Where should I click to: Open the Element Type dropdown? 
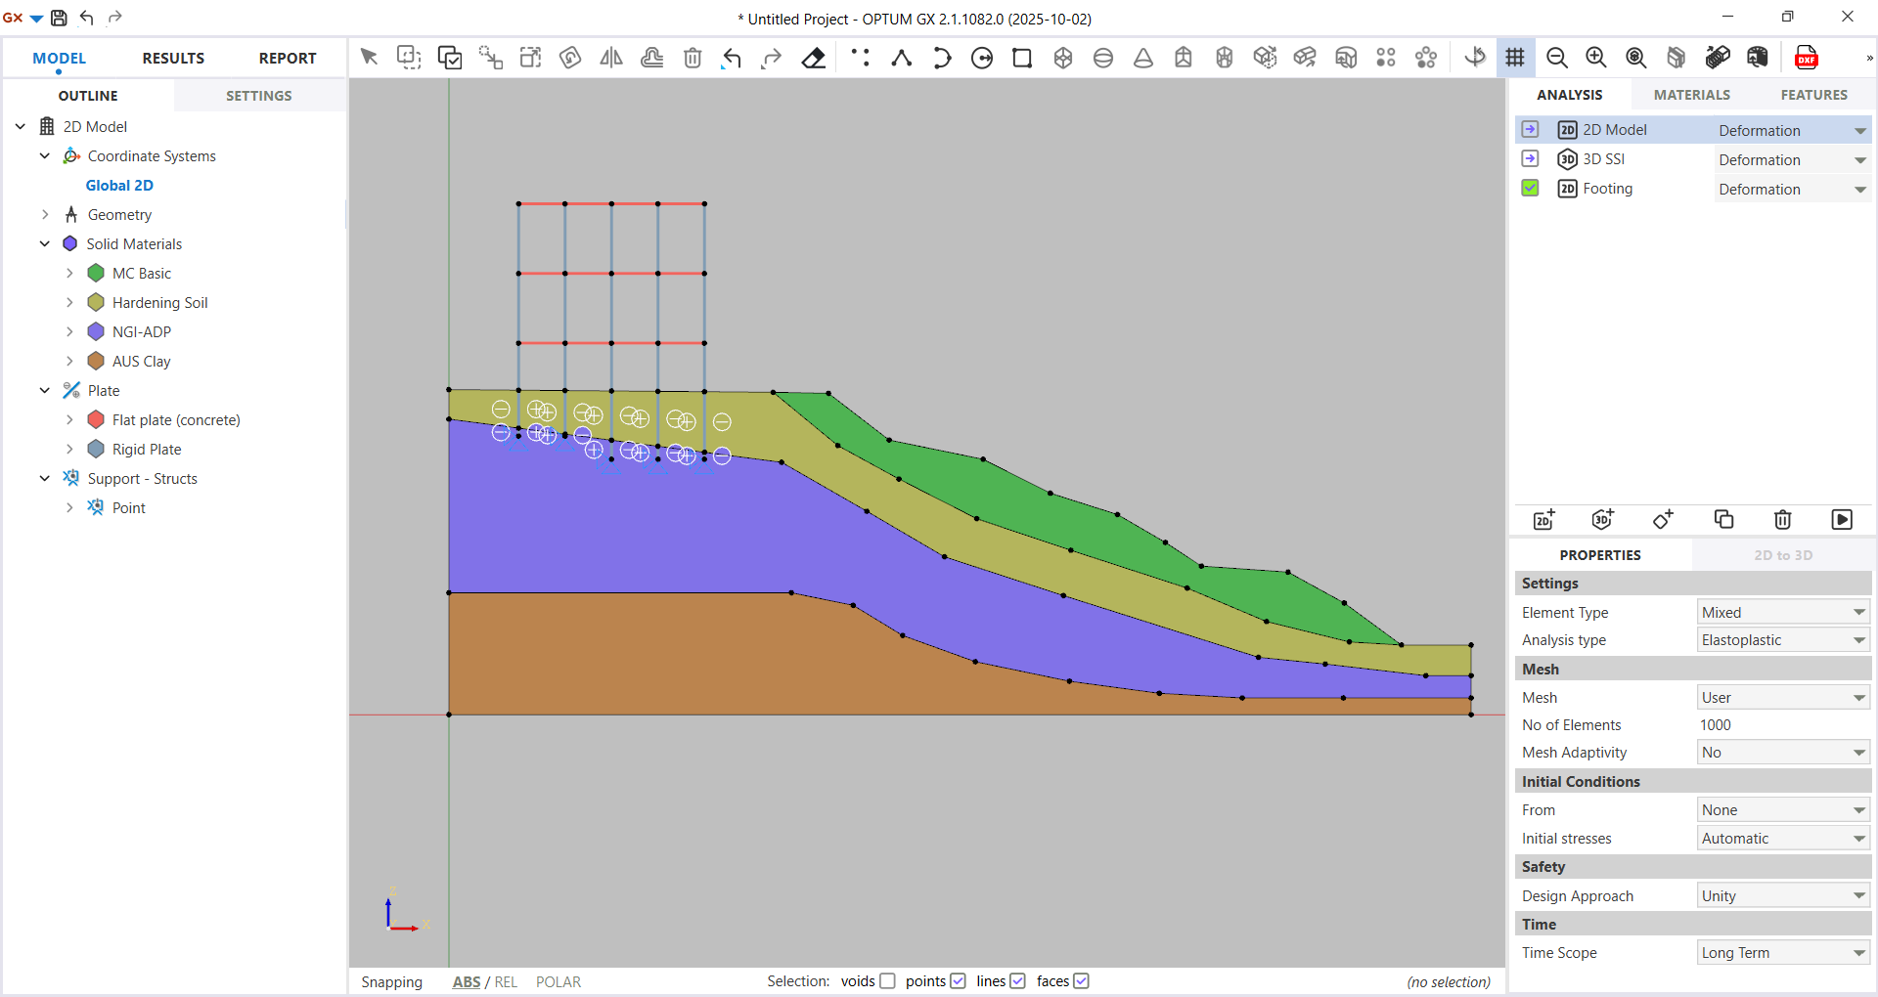coord(1783,613)
